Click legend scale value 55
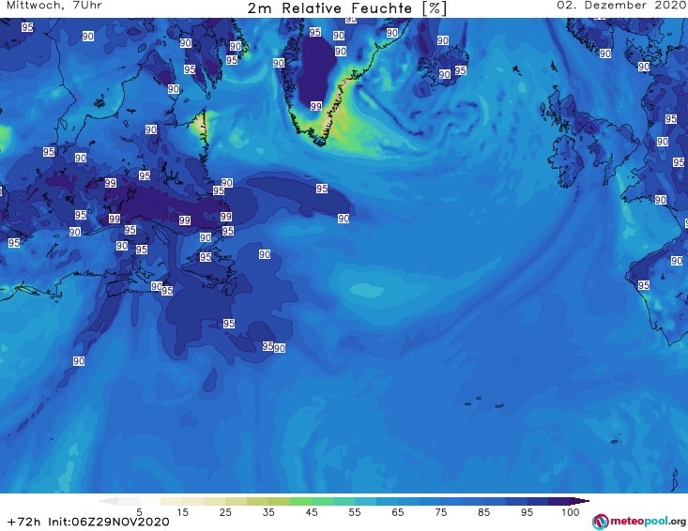The height and width of the screenshot is (531, 688). pos(355,512)
